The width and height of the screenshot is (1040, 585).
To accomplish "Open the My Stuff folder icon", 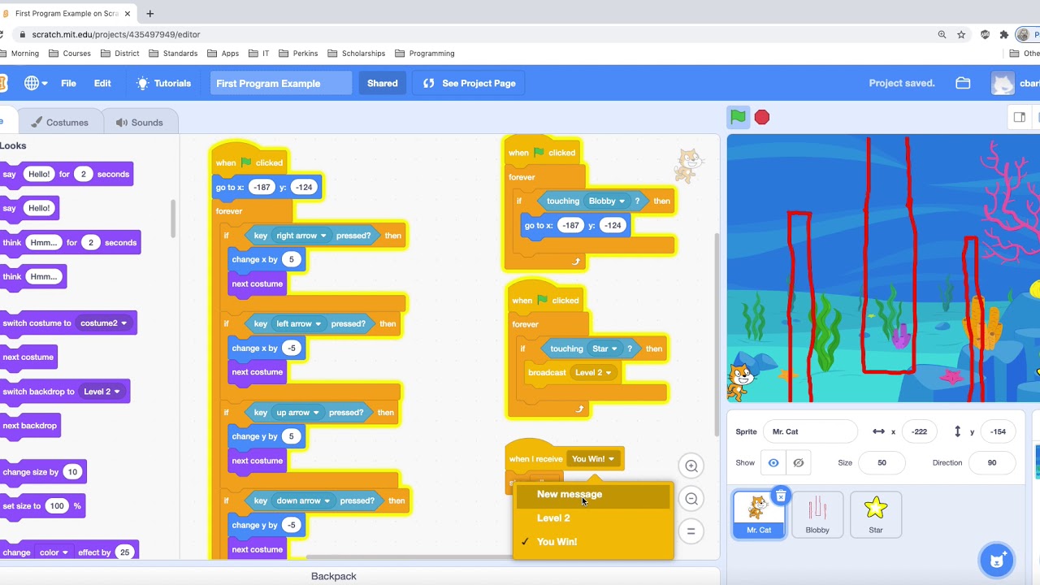I will 963,83.
